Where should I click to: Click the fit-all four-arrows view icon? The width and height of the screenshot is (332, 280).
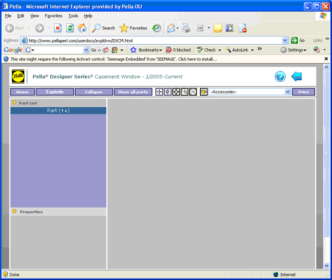[x=176, y=92]
